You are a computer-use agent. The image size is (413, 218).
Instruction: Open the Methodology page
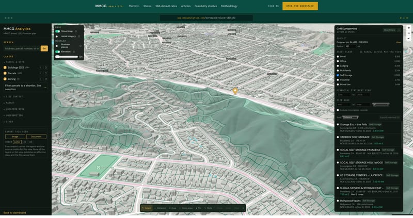[x=229, y=6]
